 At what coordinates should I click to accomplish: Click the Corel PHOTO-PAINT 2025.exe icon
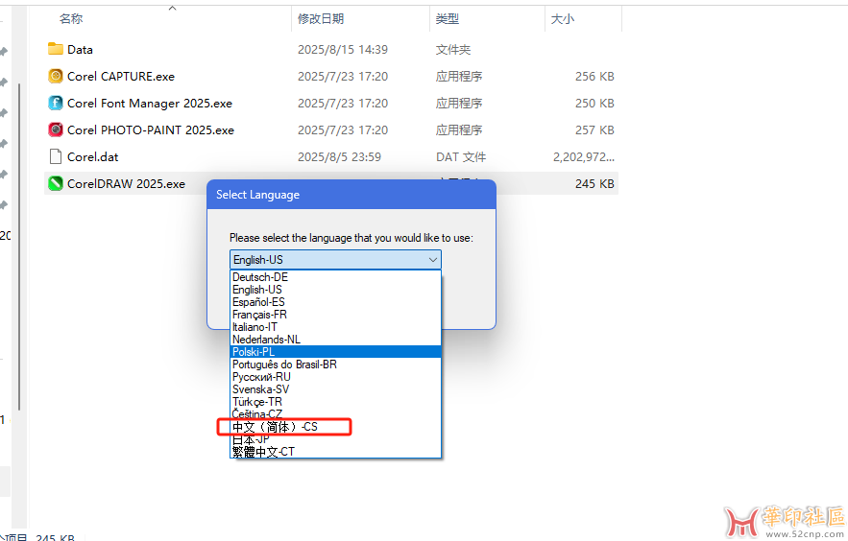[55, 130]
